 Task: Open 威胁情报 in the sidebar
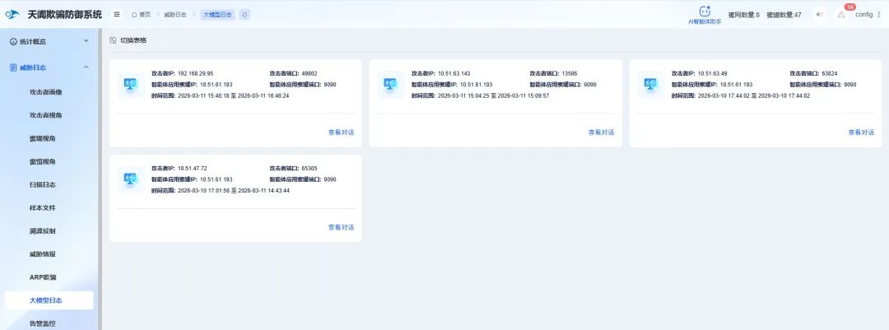[x=43, y=254]
